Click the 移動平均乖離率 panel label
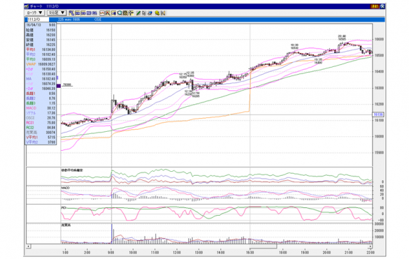The height and width of the screenshot is (259, 409). pyautogui.click(x=72, y=170)
